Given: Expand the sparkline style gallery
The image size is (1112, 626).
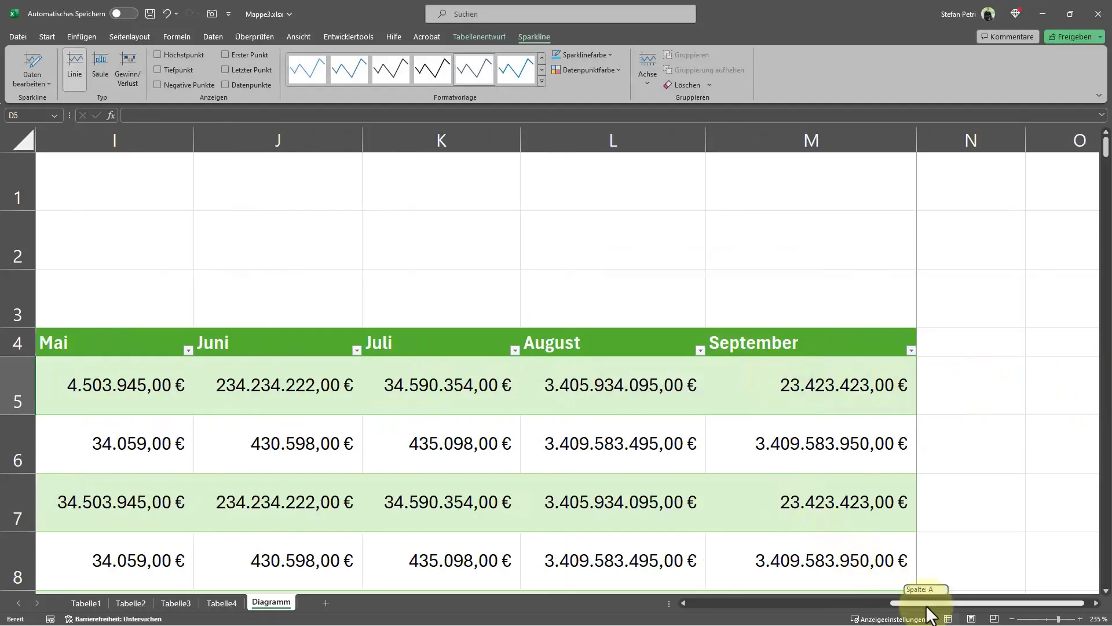Looking at the screenshot, I should tap(542, 82).
